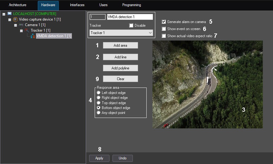Screen dimensions: 273x164
Task: Collapse the Camera 1 tree node
Action: point(16,25)
